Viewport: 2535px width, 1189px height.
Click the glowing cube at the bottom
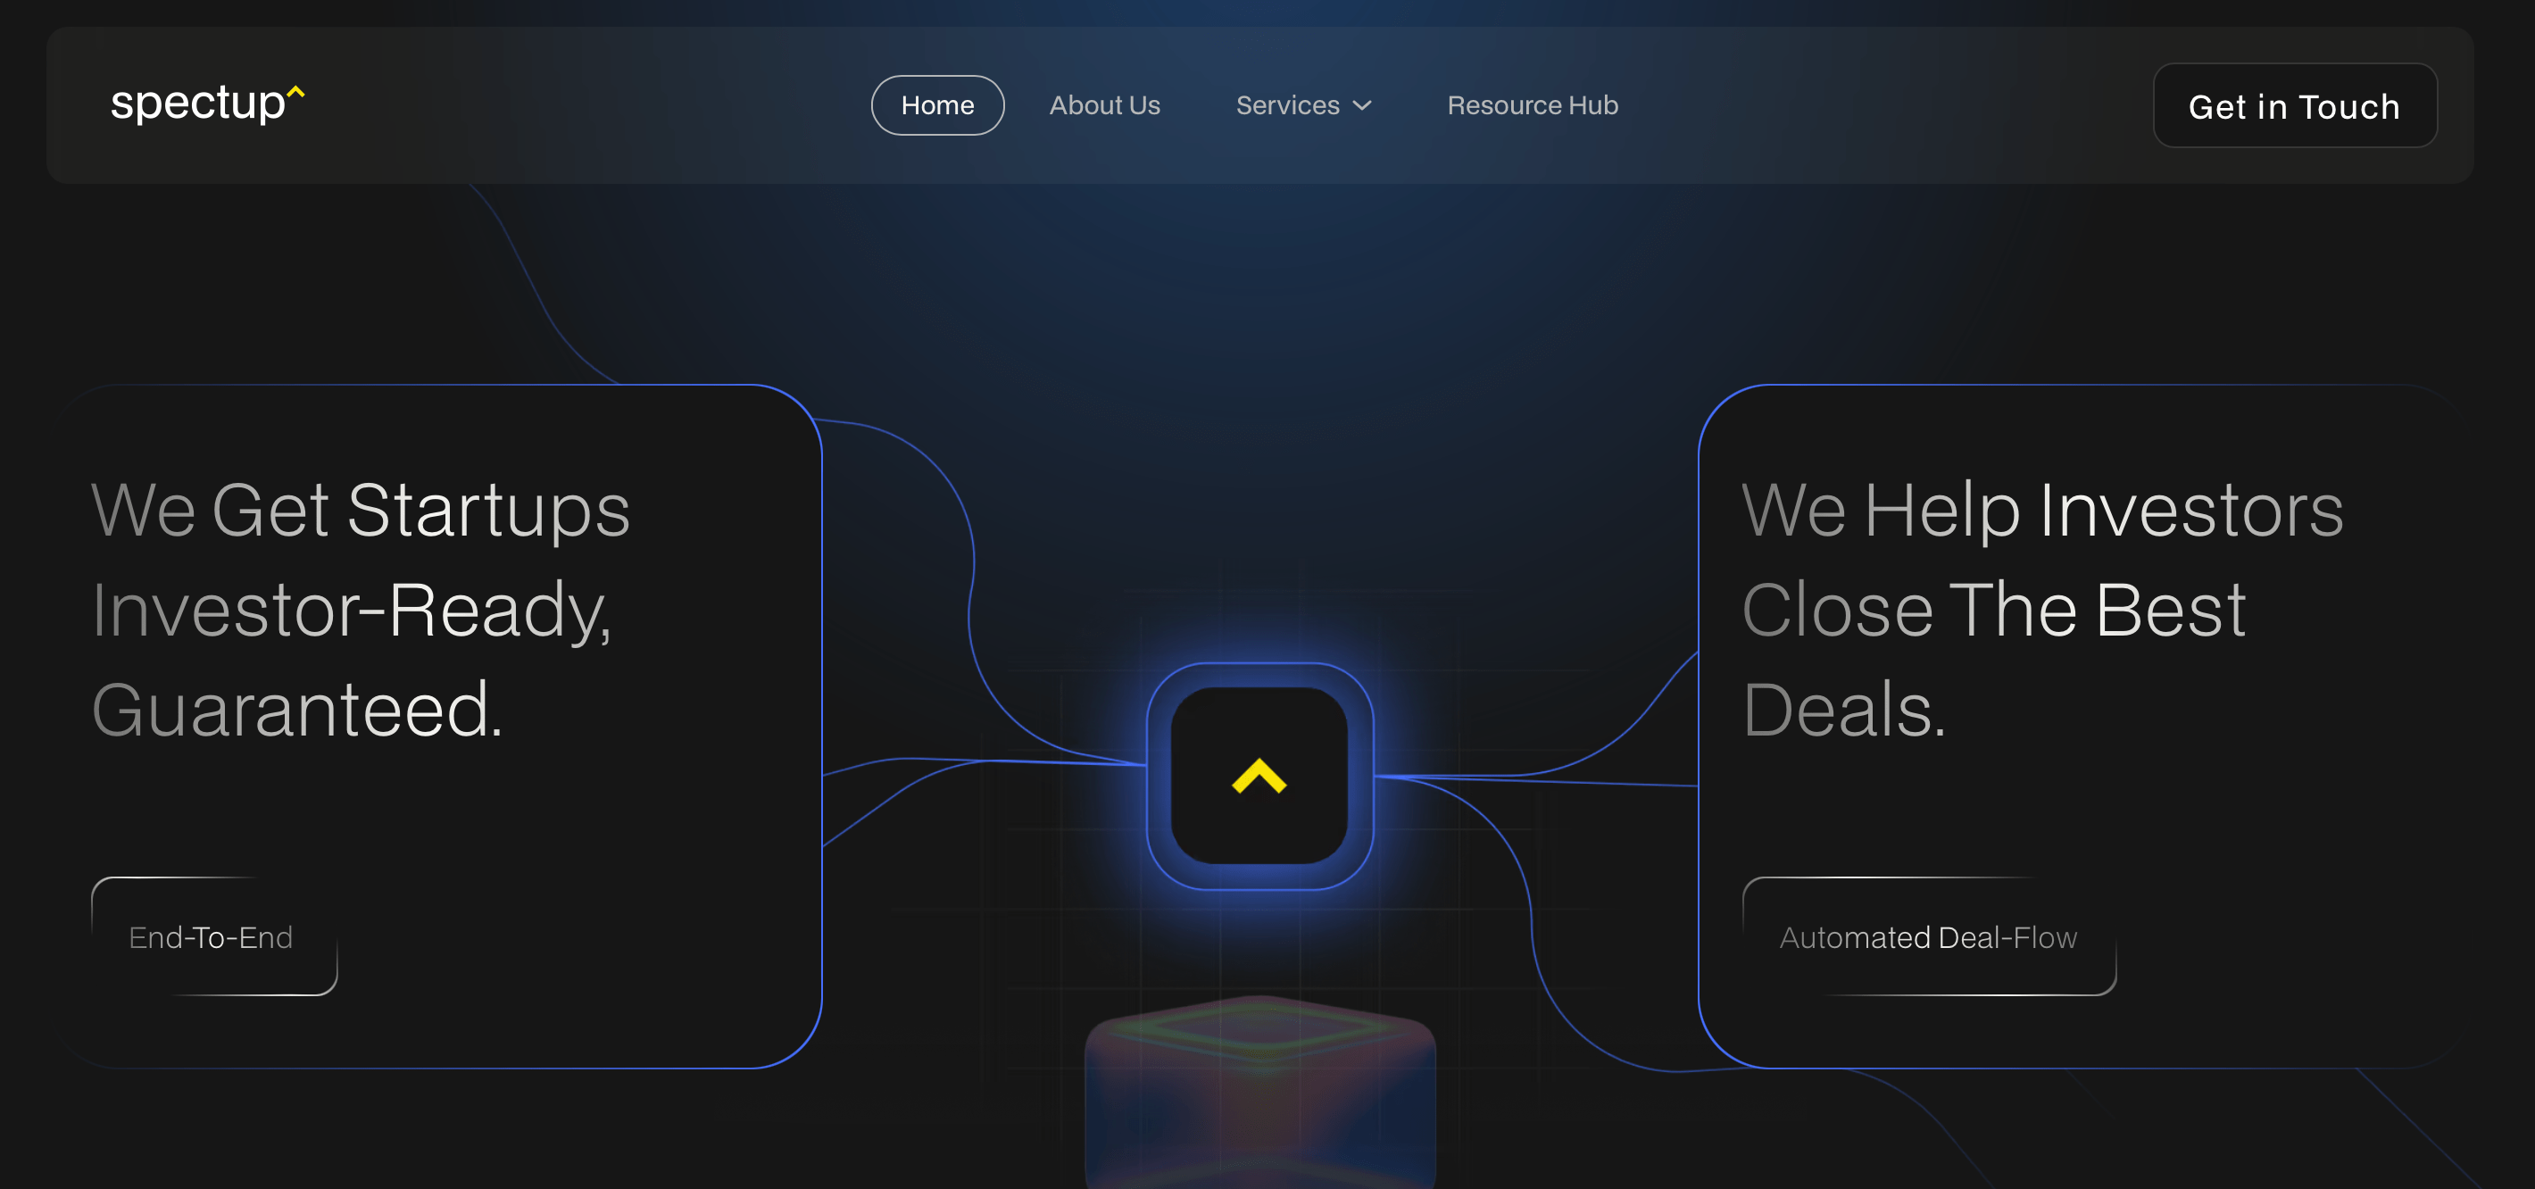[1259, 1093]
